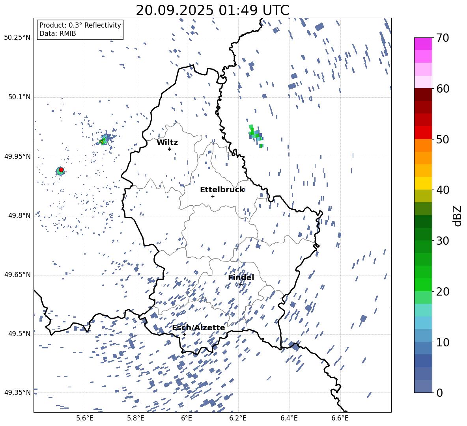Click the Wiltz station cross marker
The image size is (467, 426).
(169, 149)
